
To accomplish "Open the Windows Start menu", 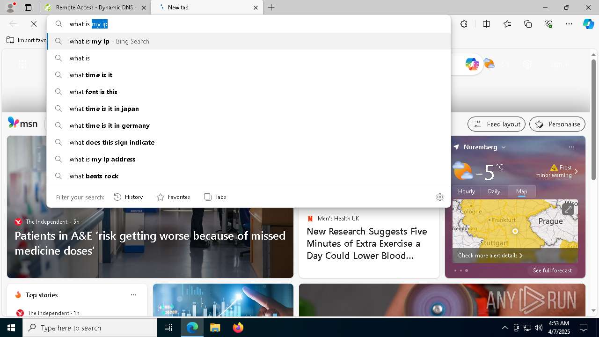I will pos(11,328).
